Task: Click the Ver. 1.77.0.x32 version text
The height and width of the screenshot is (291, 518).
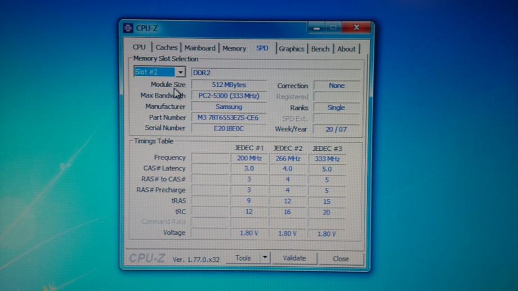Action: pyautogui.click(x=196, y=259)
